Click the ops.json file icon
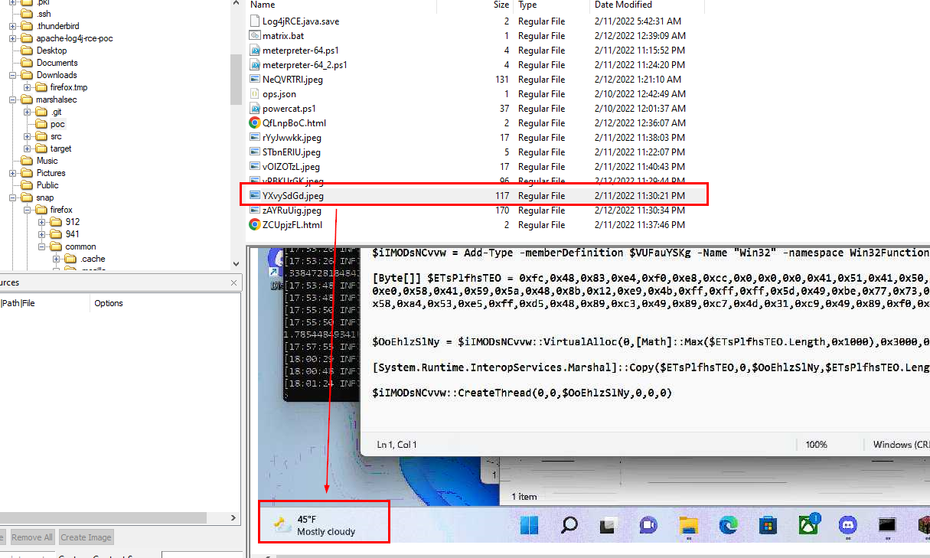Viewport: 930px width, 558px height. [x=255, y=94]
